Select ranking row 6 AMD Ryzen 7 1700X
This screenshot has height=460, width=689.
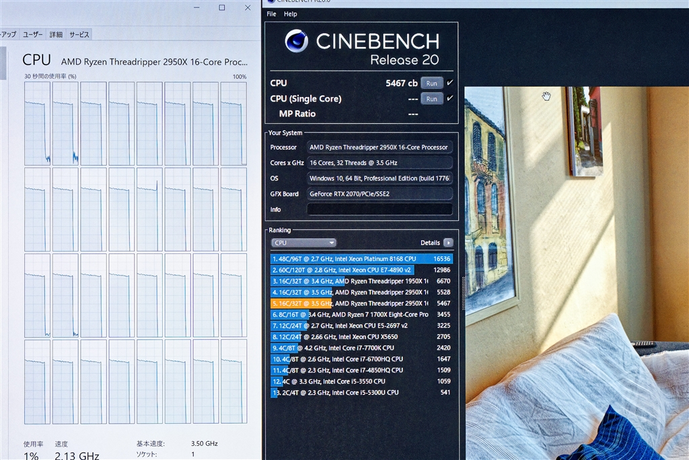point(361,315)
